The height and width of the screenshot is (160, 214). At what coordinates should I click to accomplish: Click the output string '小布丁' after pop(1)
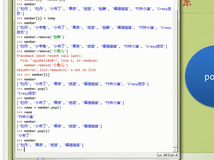[x=24, y=136]
